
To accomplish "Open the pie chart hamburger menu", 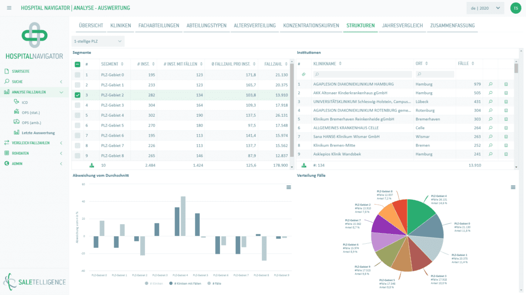I will pyautogui.click(x=513, y=187).
